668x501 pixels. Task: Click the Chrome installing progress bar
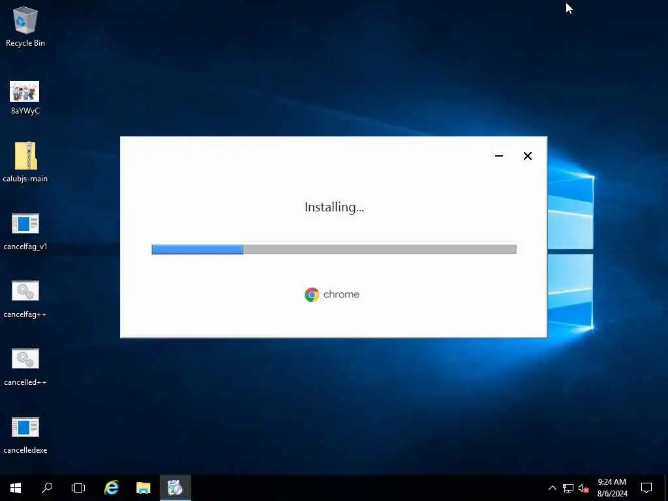334,249
